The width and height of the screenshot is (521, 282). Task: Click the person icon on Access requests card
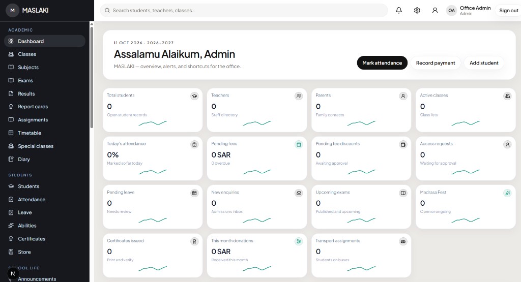(x=507, y=145)
